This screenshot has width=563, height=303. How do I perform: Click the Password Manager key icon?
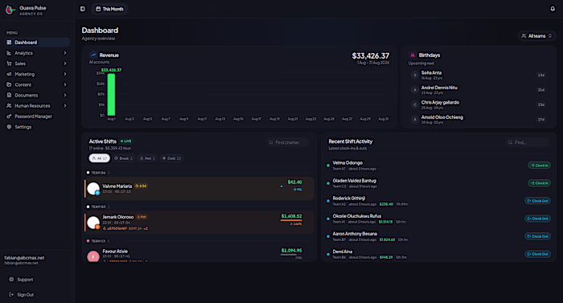9,117
